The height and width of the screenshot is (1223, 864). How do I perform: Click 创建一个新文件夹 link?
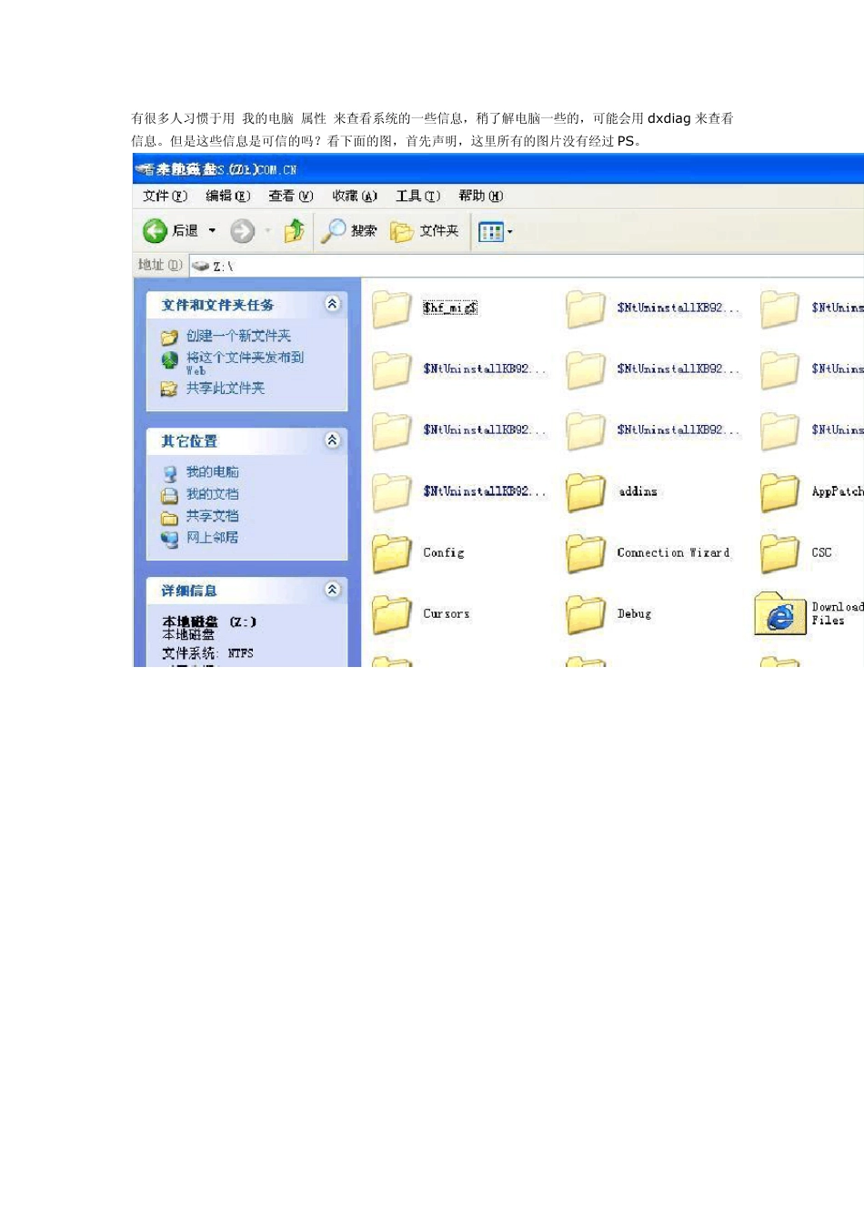coord(238,336)
